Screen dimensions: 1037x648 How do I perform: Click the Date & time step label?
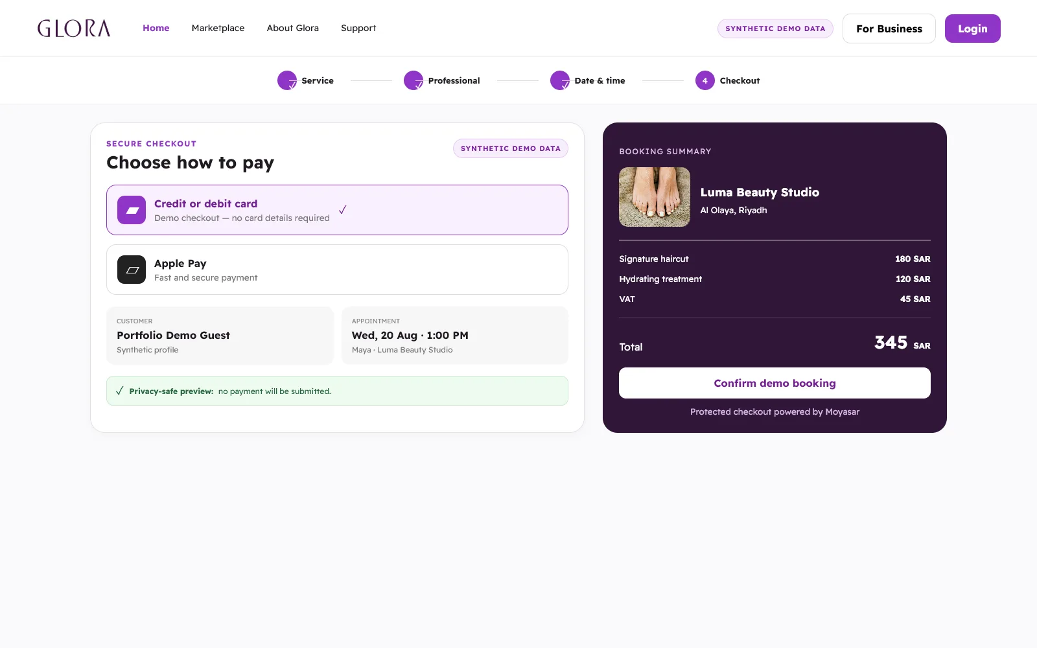coord(600,80)
